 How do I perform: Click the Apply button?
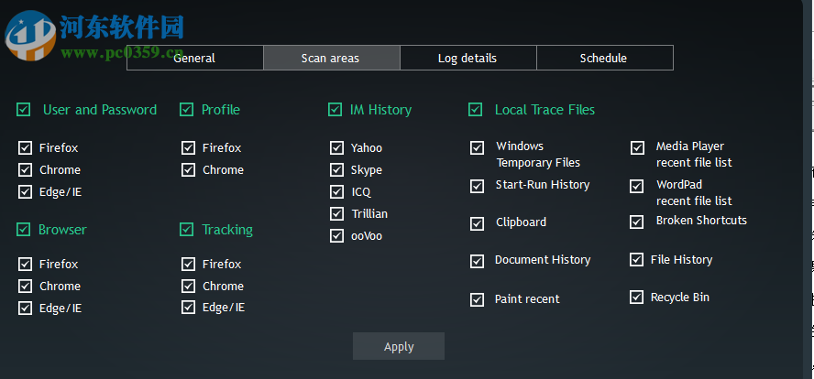(399, 346)
